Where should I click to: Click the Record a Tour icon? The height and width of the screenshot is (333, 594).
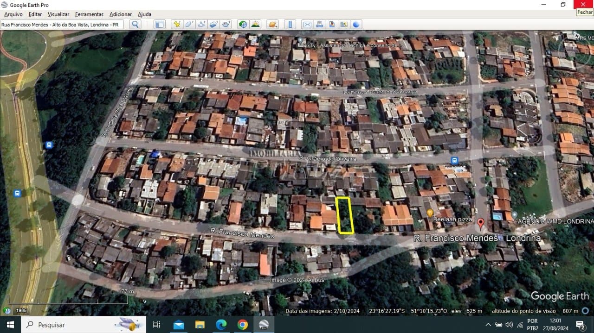pyautogui.click(x=226, y=25)
